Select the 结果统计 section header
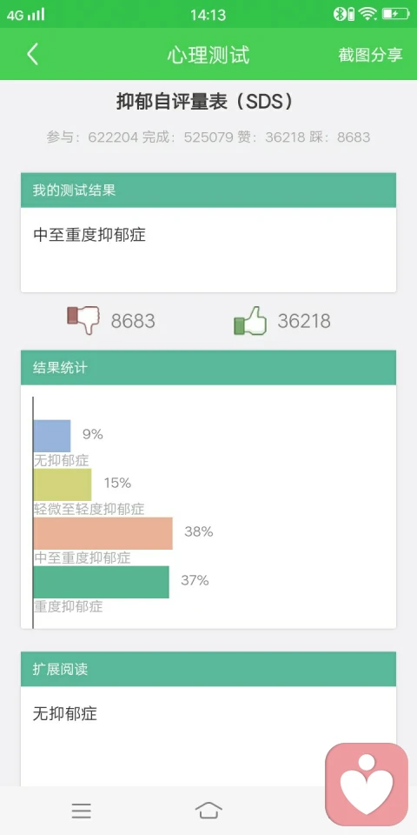Image resolution: width=417 pixels, height=835 pixels. (208, 367)
